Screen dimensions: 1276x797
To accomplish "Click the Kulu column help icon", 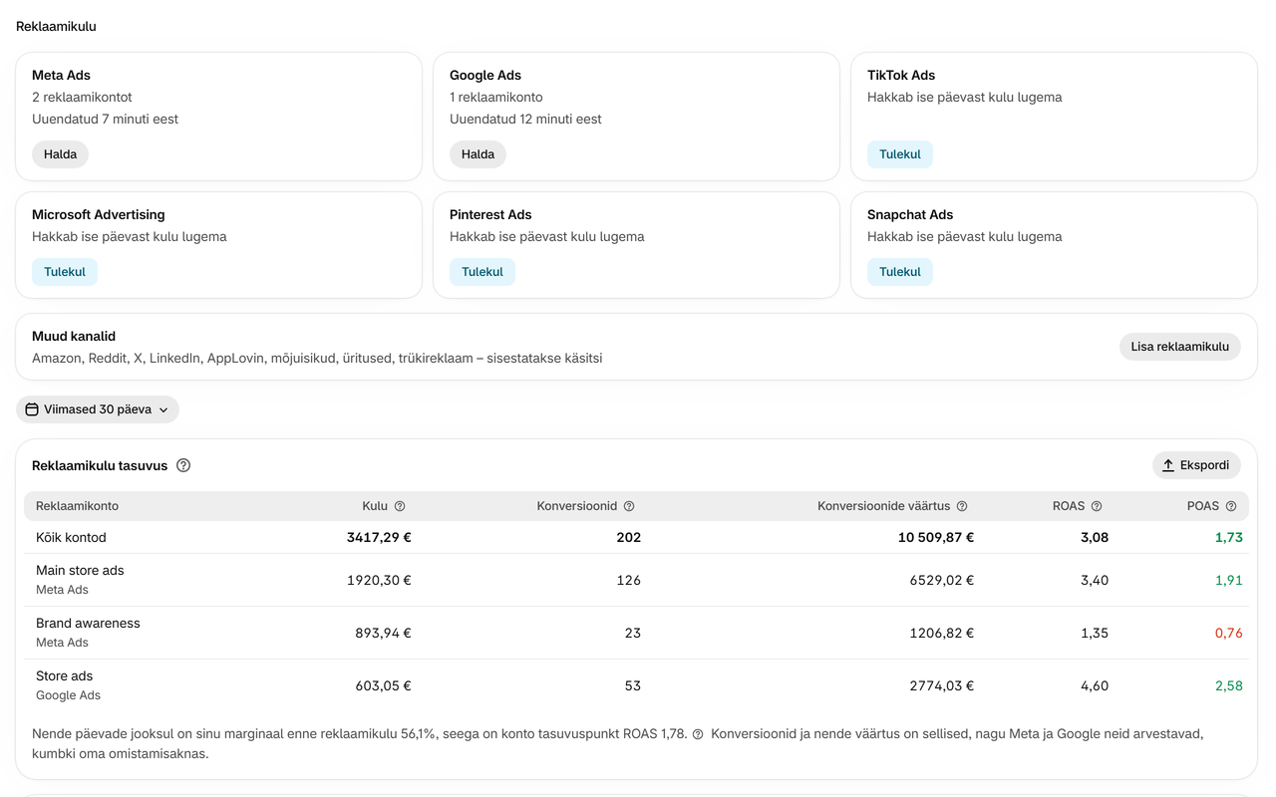I will click(x=400, y=506).
